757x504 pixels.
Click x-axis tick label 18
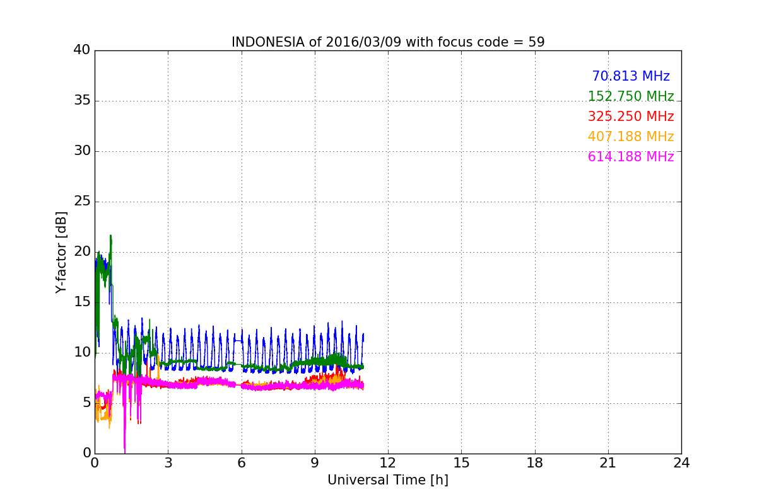pos(535,463)
